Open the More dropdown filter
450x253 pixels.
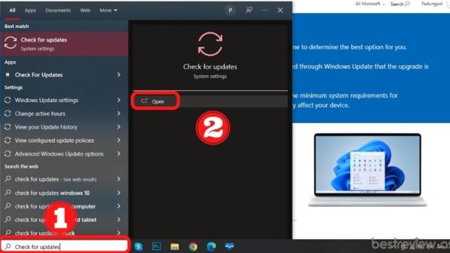pyautogui.click(x=108, y=11)
